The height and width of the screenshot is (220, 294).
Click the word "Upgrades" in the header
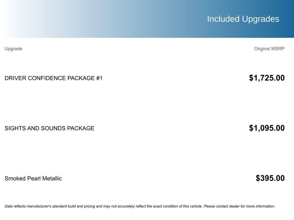coord(260,19)
